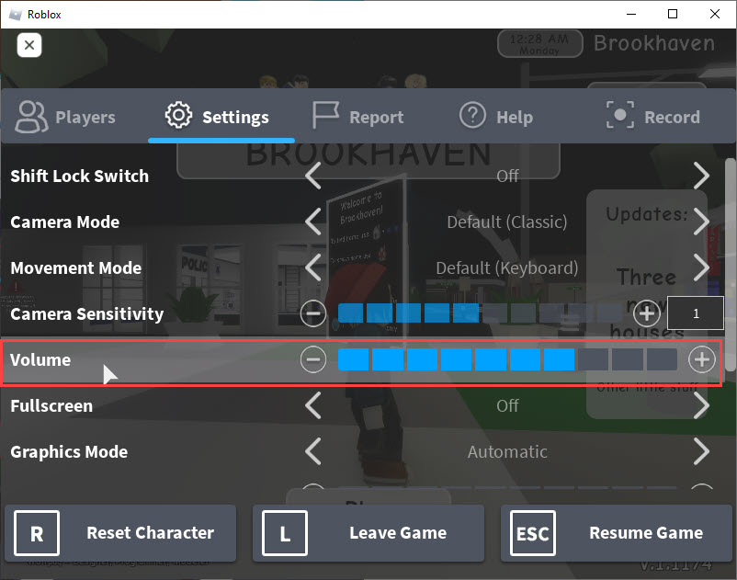This screenshot has height=580, width=737.
Task: Click the Report flag icon
Action: (x=325, y=115)
